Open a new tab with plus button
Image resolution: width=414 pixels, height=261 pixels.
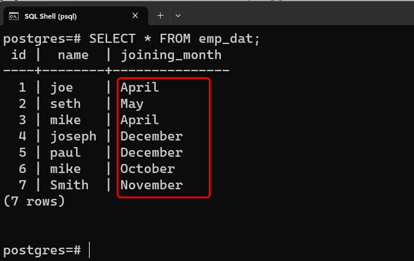160,16
